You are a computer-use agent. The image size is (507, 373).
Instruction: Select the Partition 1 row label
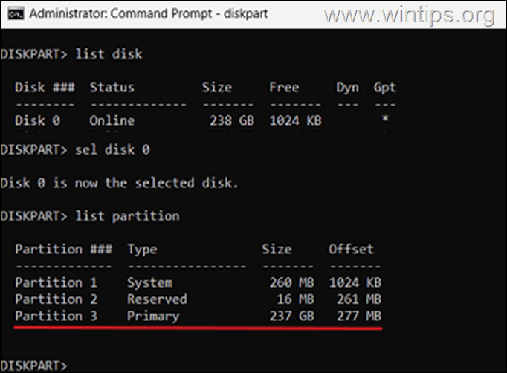56,282
